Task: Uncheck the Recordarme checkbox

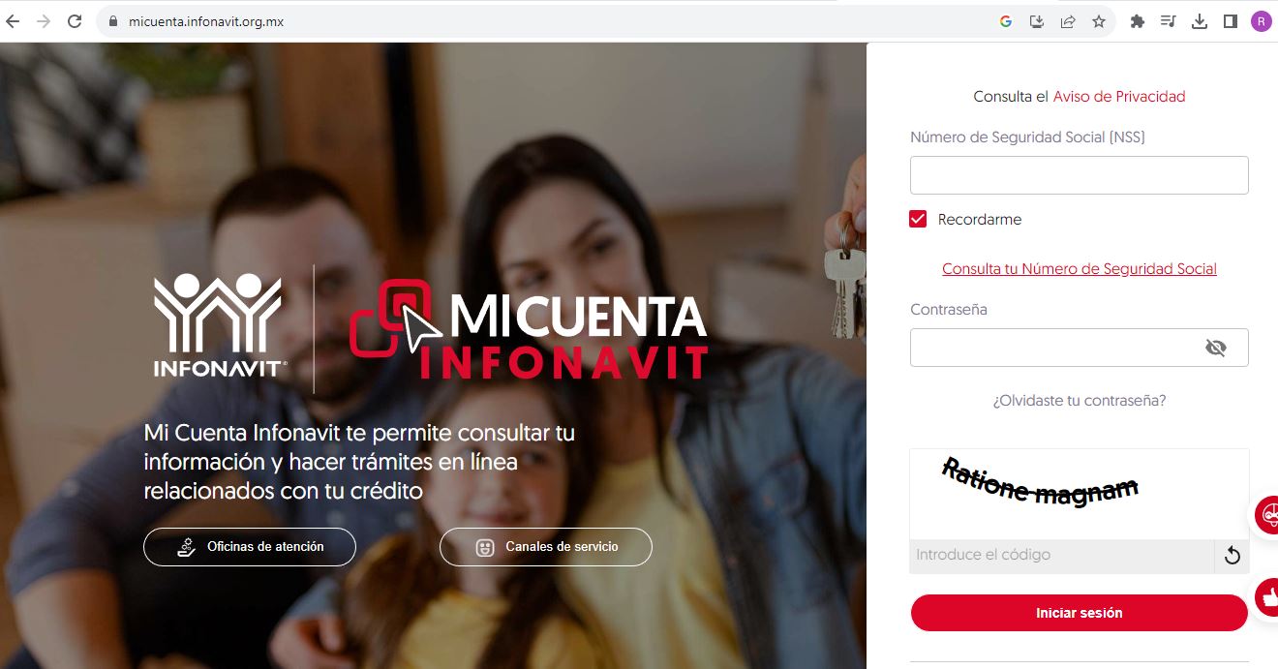Action: click(x=918, y=219)
